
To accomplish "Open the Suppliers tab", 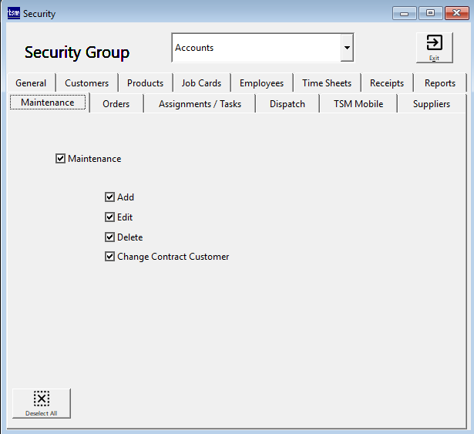I will (x=431, y=104).
